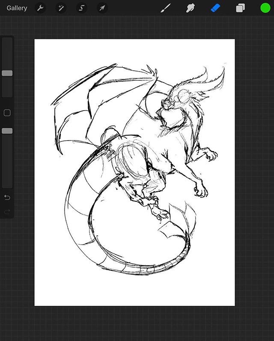Image resolution: width=274 pixels, height=341 pixels.
Task: Open the Adjustments magic wand menu
Action: pyautogui.click(x=61, y=8)
